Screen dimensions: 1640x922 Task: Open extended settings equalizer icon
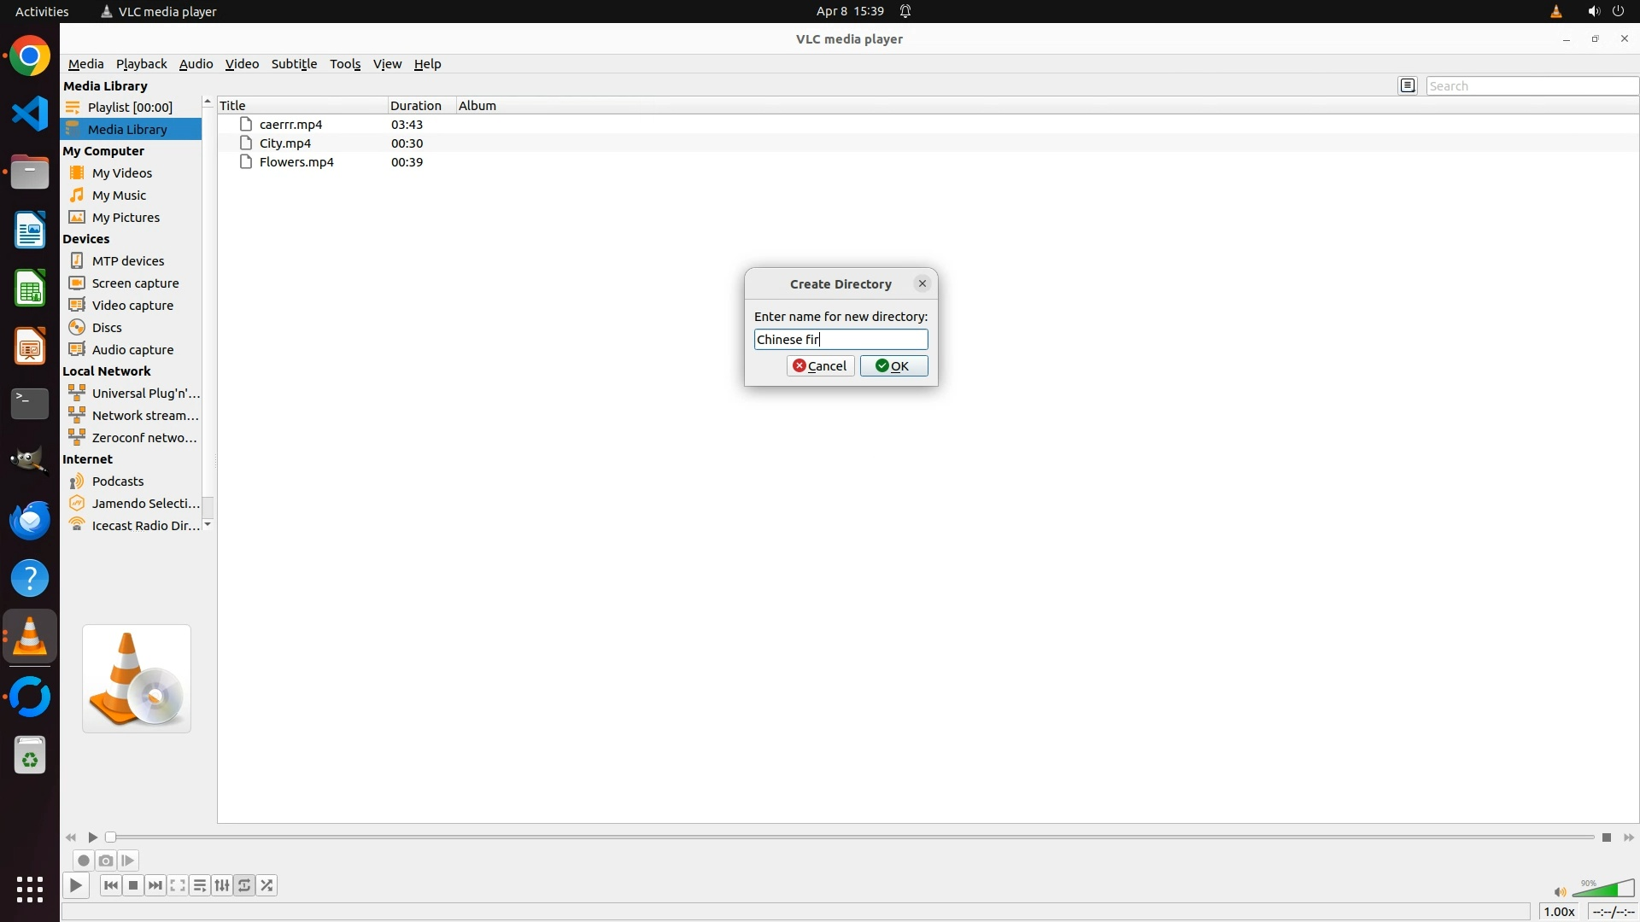click(x=222, y=885)
